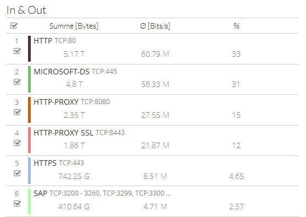306x217 pixels.
Task: Click the dark brown HTTP color bar
Action: pyautogui.click(x=29, y=48)
